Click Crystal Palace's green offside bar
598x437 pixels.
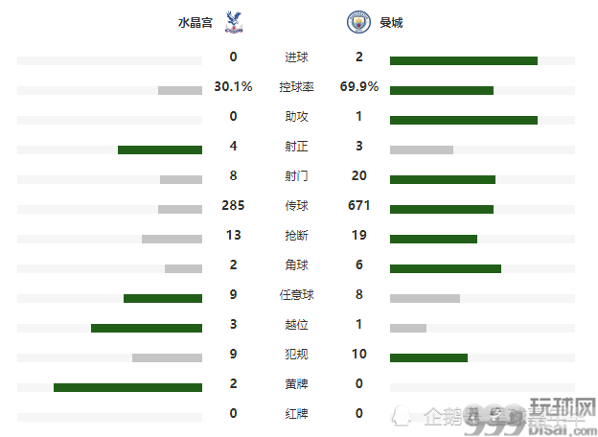[x=147, y=328]
